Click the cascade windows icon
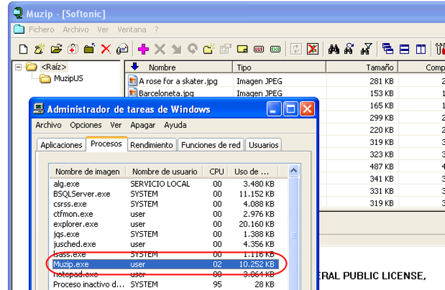The height and width of the screenshot is (290, 445). [x=387, y=49]
